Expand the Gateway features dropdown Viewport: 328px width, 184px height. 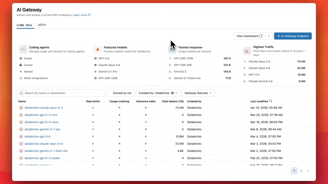click(x=198, y=93)
